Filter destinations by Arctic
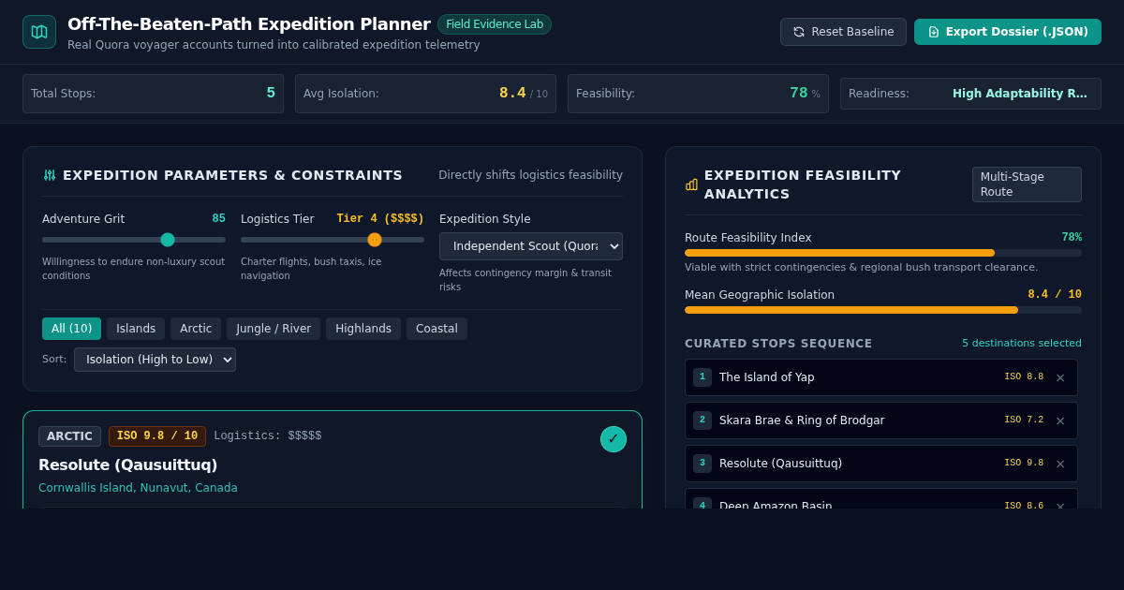This screenshot has width=1124, height=590. (196, 329)
